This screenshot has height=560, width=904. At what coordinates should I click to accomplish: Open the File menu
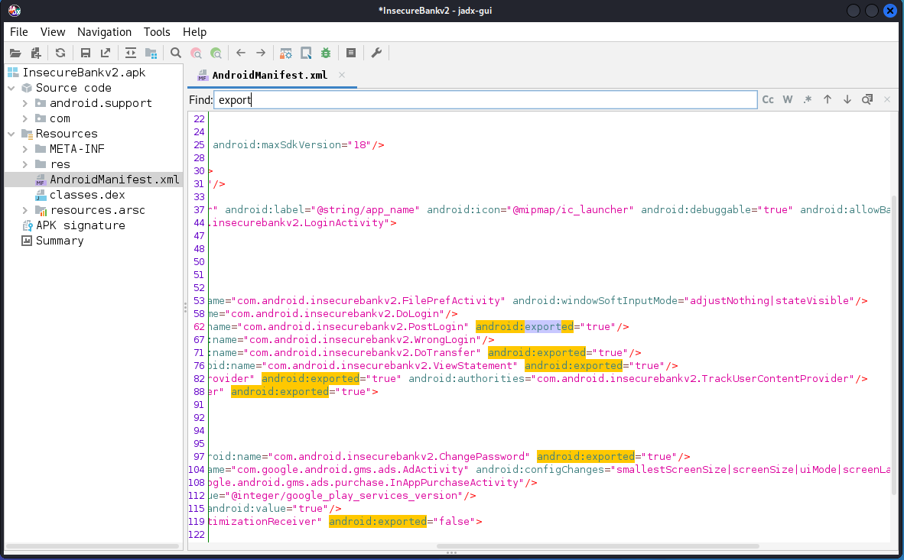19,32
